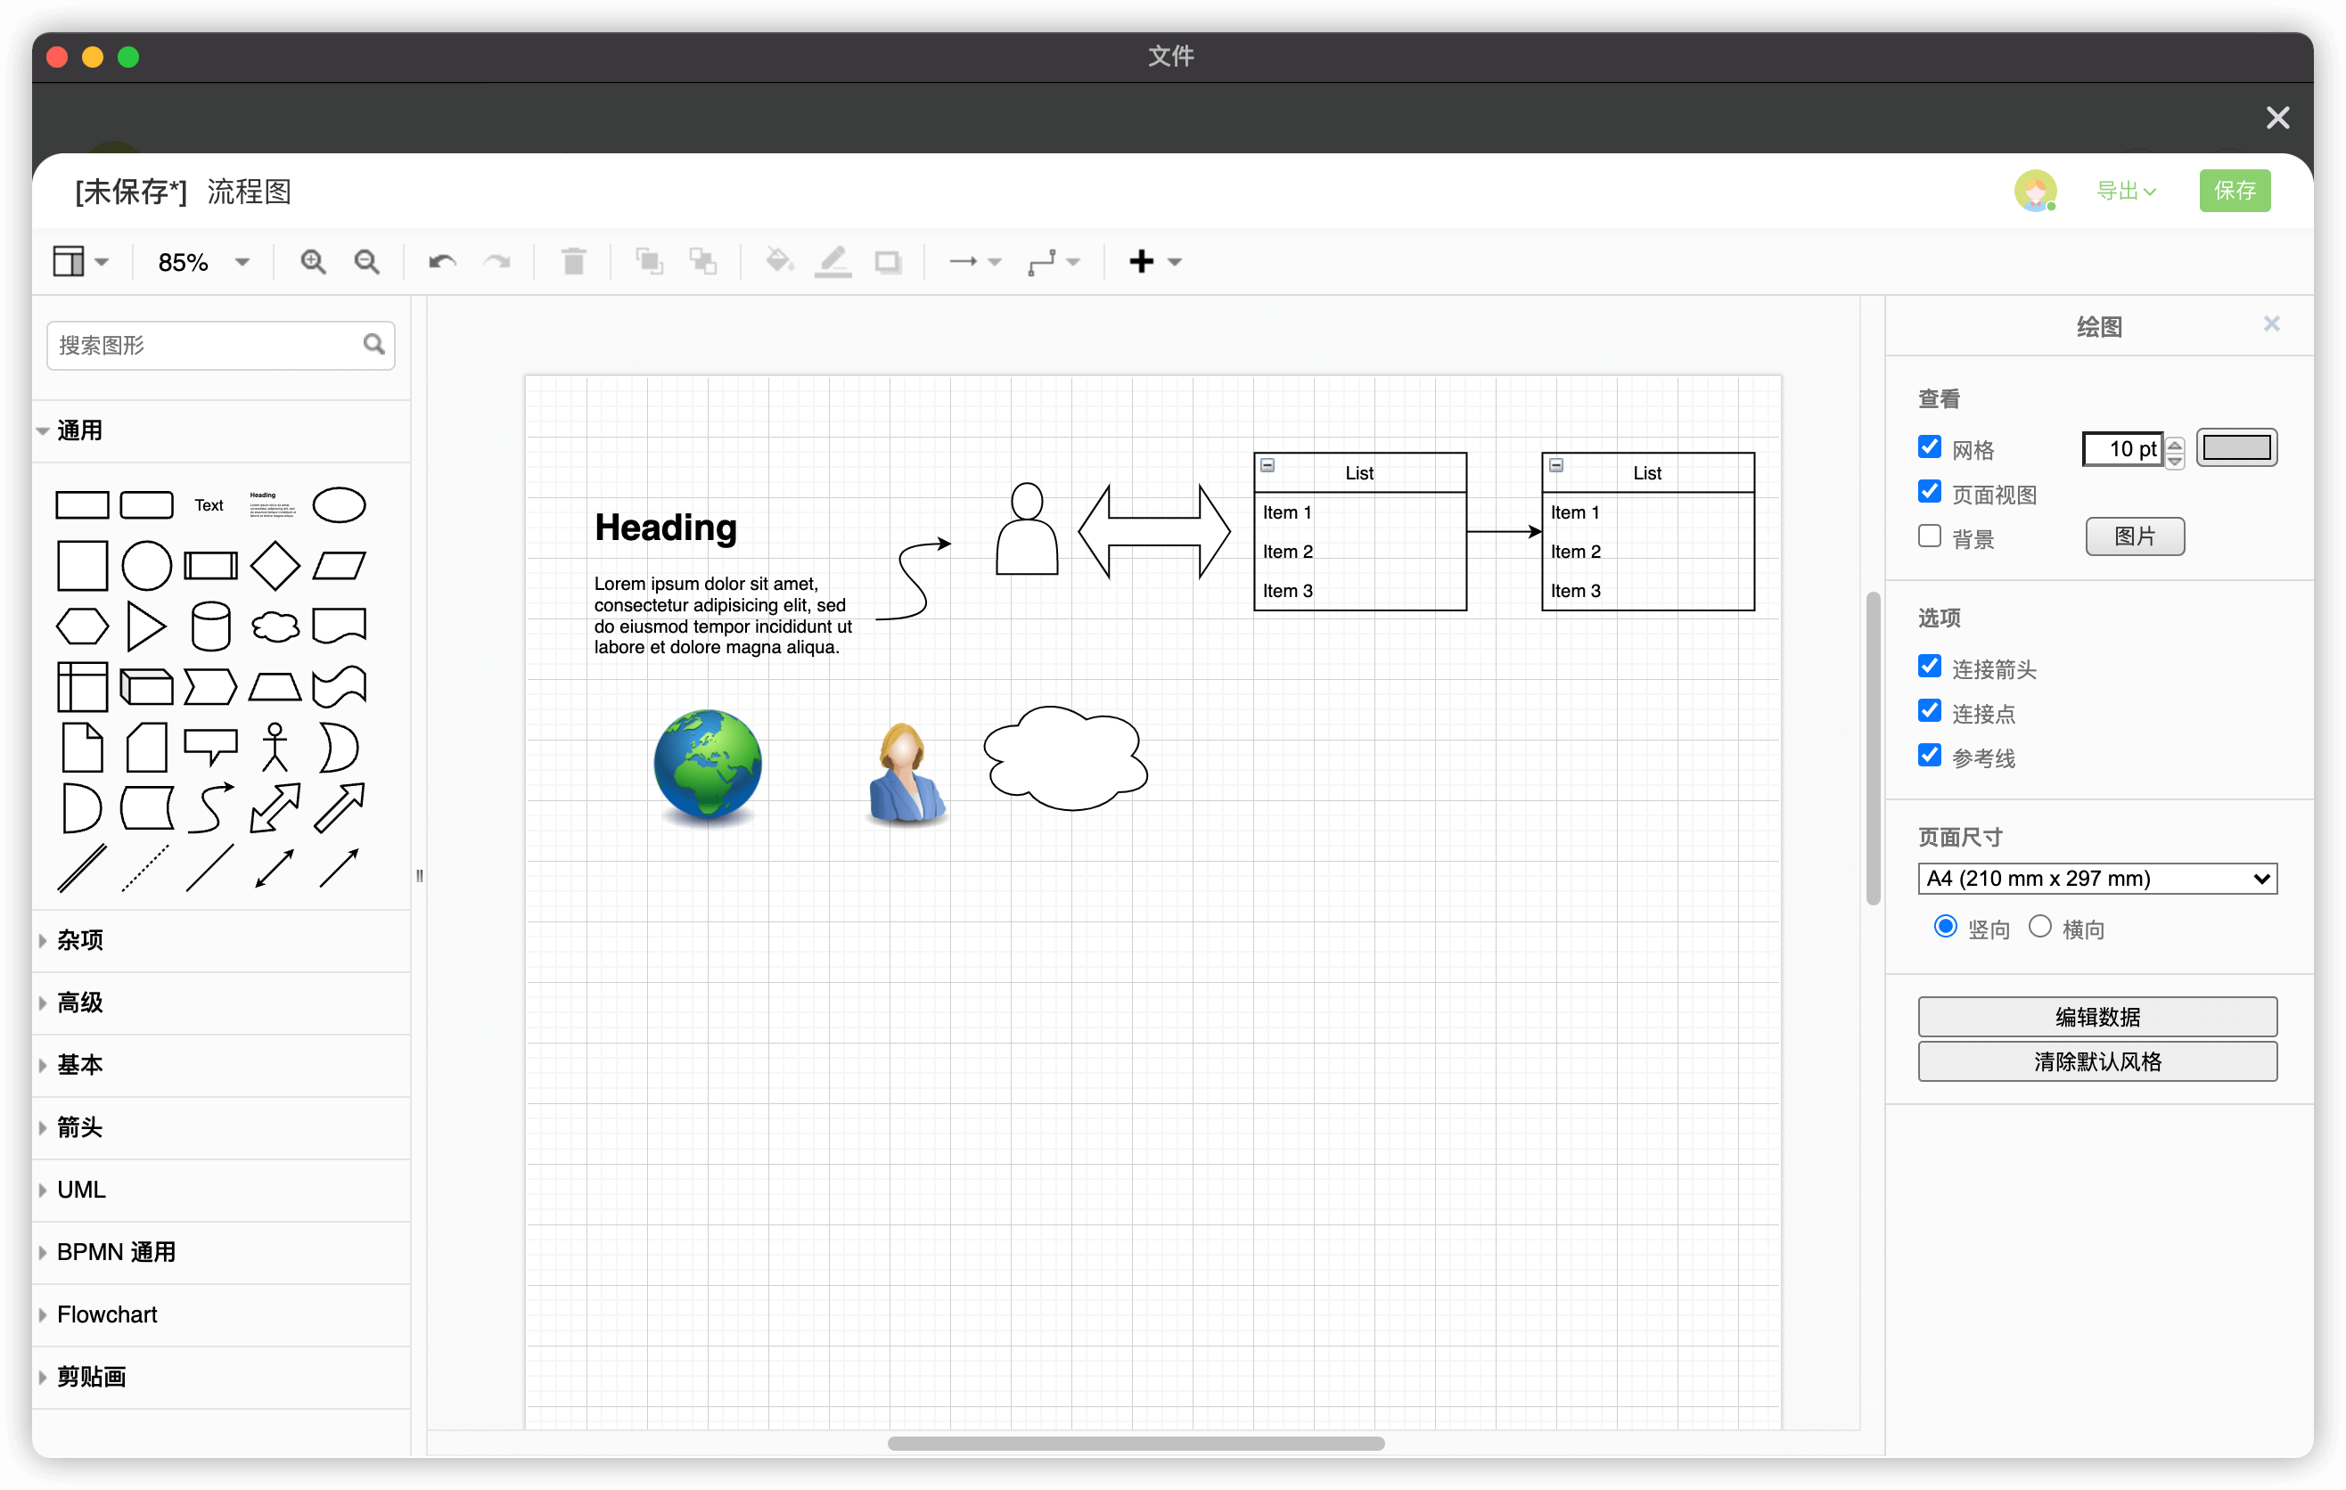The image size is (2346, 1490).
Task: Select the stick figure actor shape
Action: point(275,748)
